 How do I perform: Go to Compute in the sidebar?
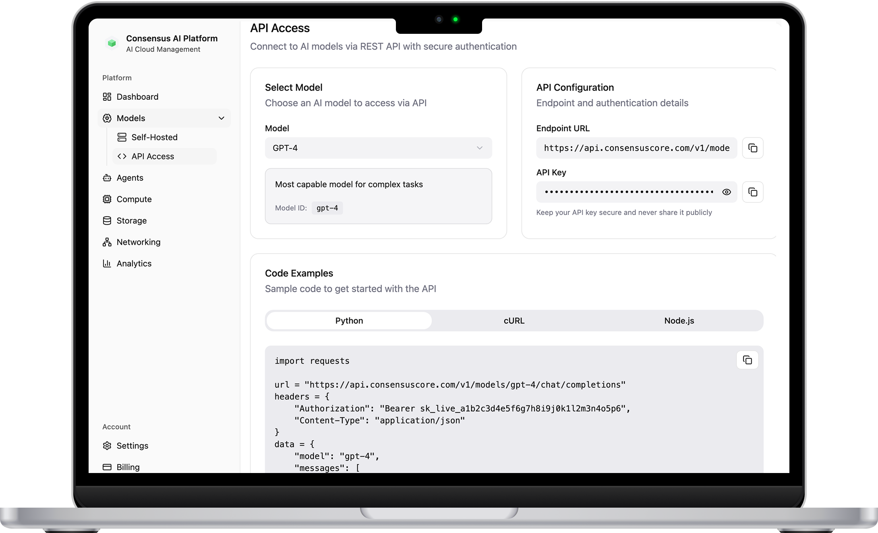tap(134, 199)
